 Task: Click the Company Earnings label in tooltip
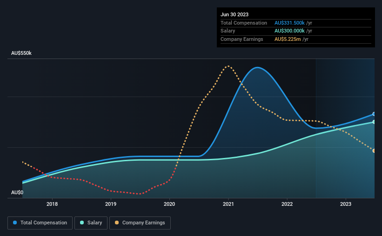point(241,39)
